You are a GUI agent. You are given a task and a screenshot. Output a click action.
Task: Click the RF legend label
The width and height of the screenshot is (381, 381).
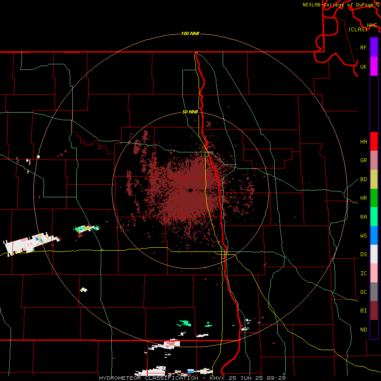click(x=363, y=47)
